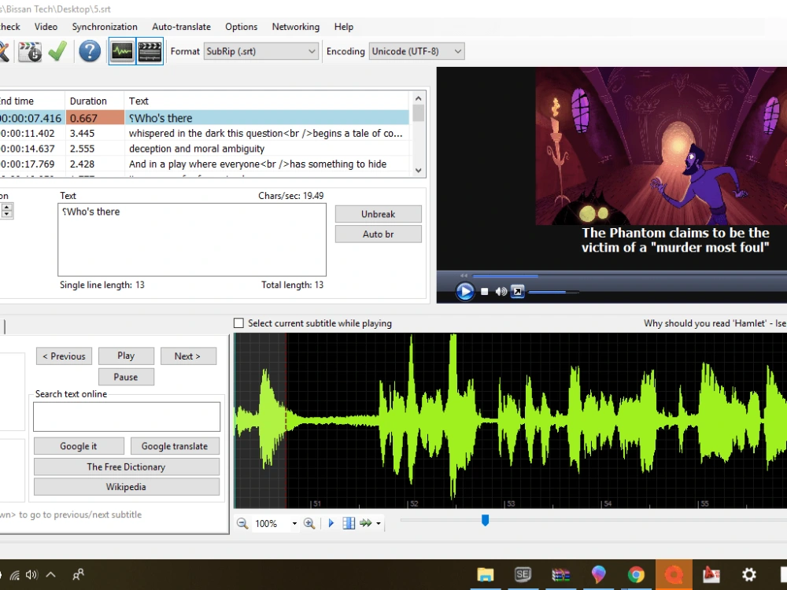
Task: Zoom out the waveform with minus magnifier
Action: coord(242,523)
